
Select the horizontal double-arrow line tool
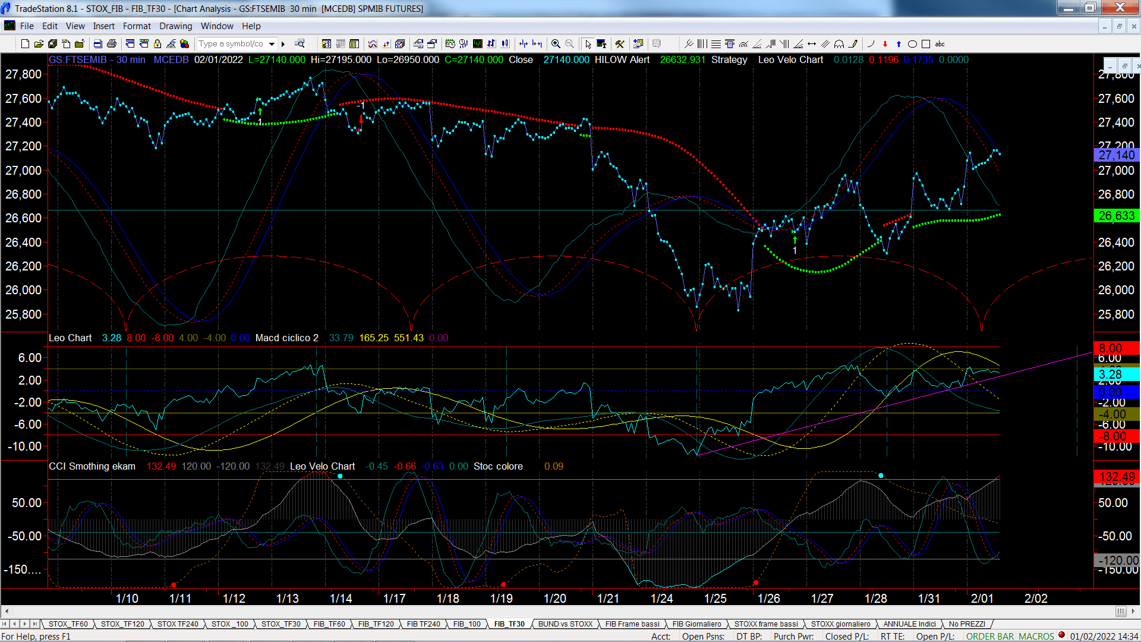[x=812, y=44]
